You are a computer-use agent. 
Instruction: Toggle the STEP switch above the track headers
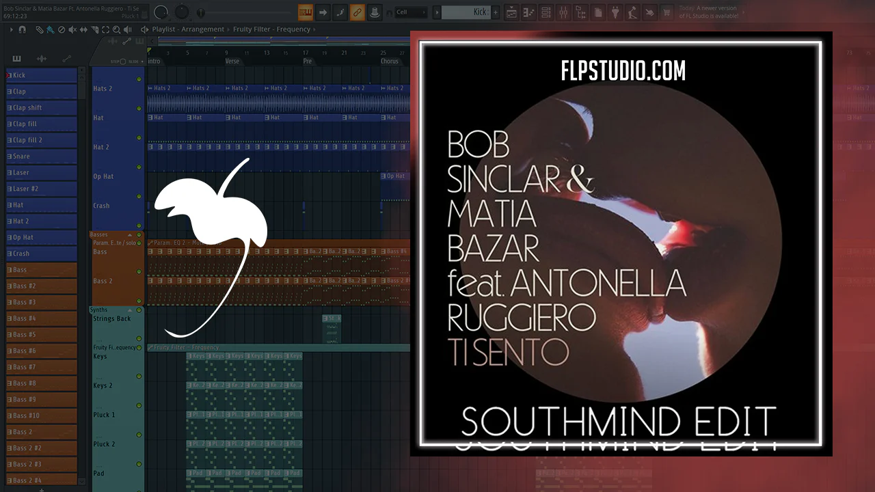click(x=124, y=61)
